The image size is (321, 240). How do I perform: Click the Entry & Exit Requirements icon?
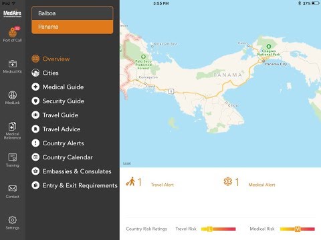pos(35,185)
